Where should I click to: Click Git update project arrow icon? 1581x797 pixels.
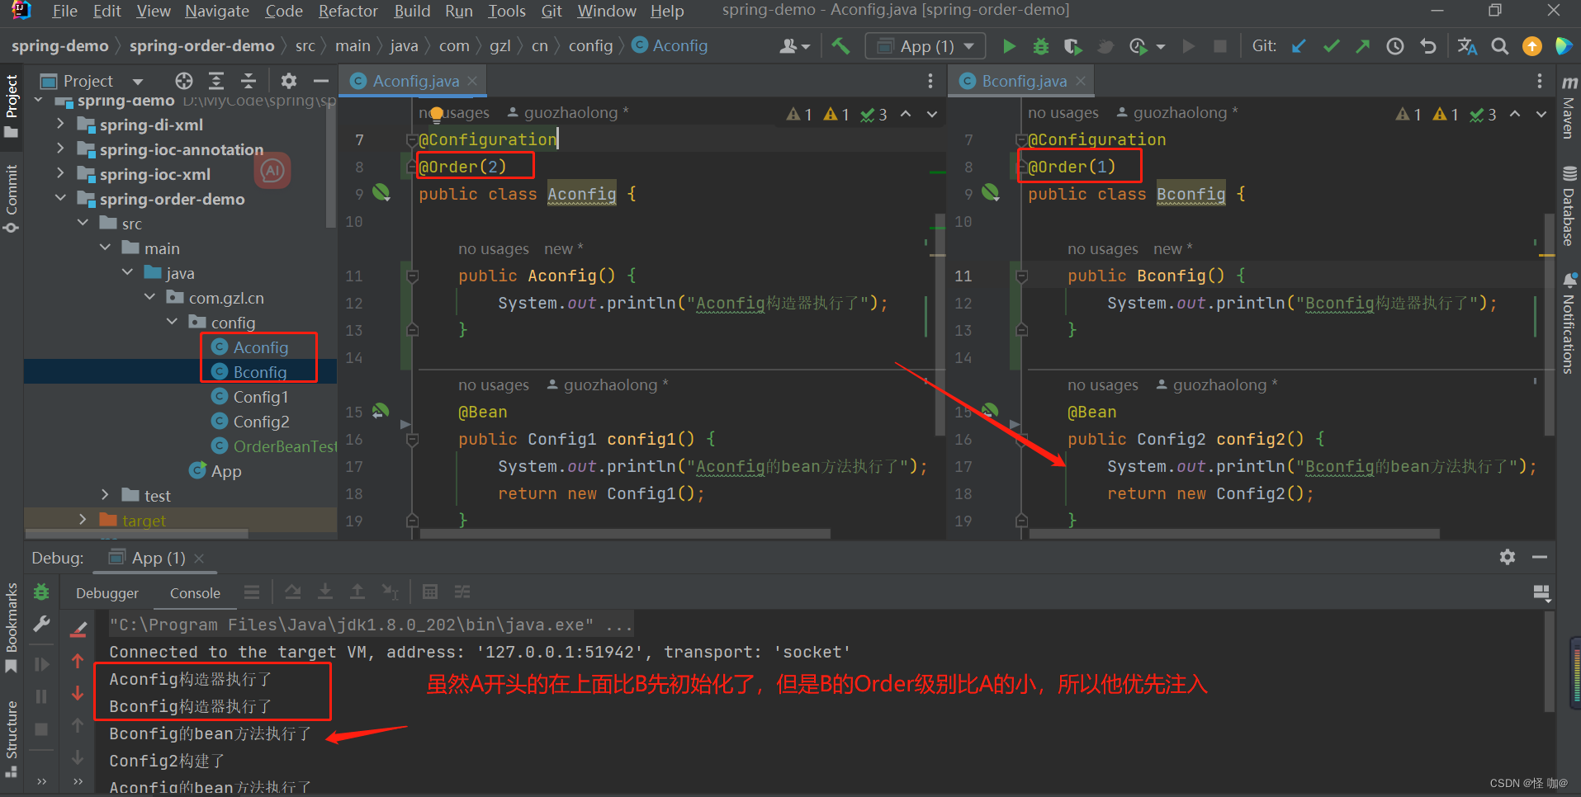pyautogui.click(x=1299, y=46)
